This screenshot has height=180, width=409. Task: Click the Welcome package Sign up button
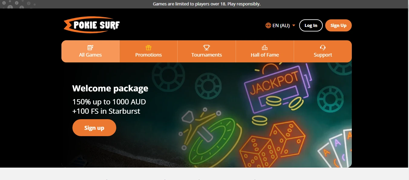94,128
